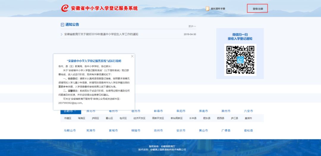This screenshot has width=321, height=156.
Task: Click the arrow bullet beside the 2019 notice
Action: 62,35
